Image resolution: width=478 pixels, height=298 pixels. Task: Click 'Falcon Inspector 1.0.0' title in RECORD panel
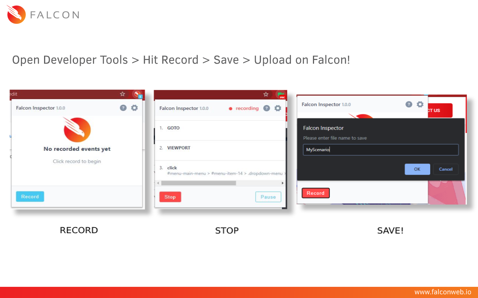40,108
